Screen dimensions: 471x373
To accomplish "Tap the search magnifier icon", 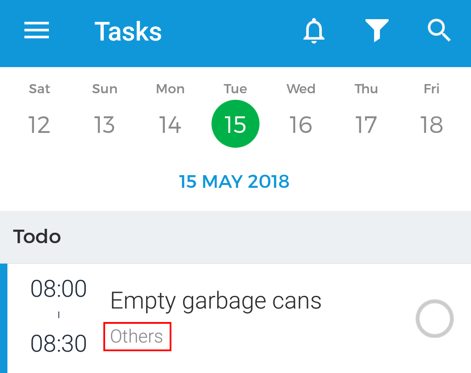I will pos(439,30).
